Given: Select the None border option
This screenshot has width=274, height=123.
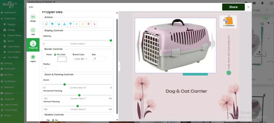Looking at the screenshot, I should coord(44,55).
